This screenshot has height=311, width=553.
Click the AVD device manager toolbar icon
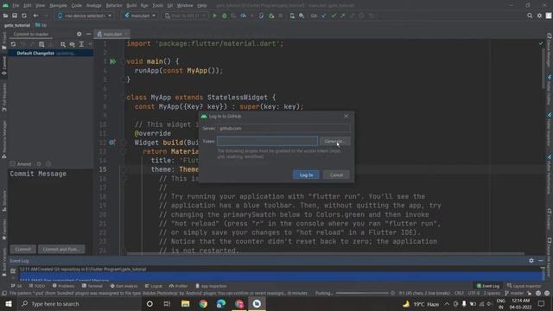pos(292,16)
